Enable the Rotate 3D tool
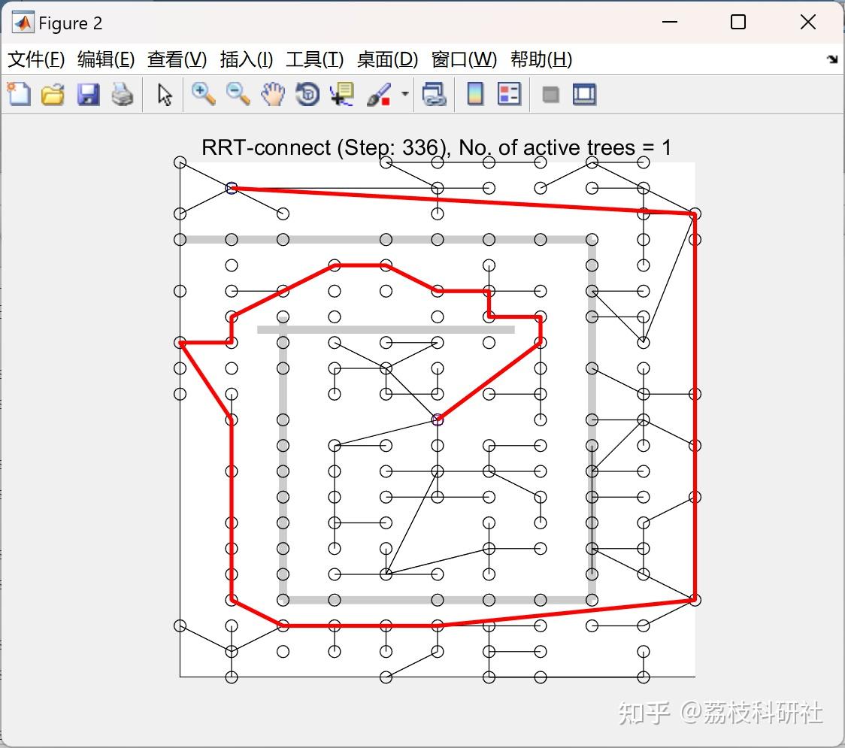The image size is (845, 748). pos(307,94)
